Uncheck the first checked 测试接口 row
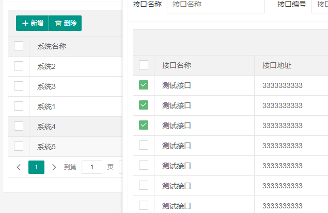 [x=144, y=85]
